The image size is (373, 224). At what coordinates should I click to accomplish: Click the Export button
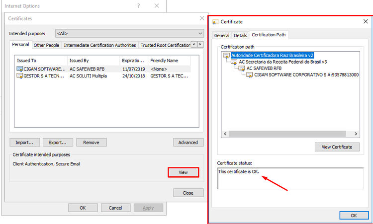click(58, 143)
